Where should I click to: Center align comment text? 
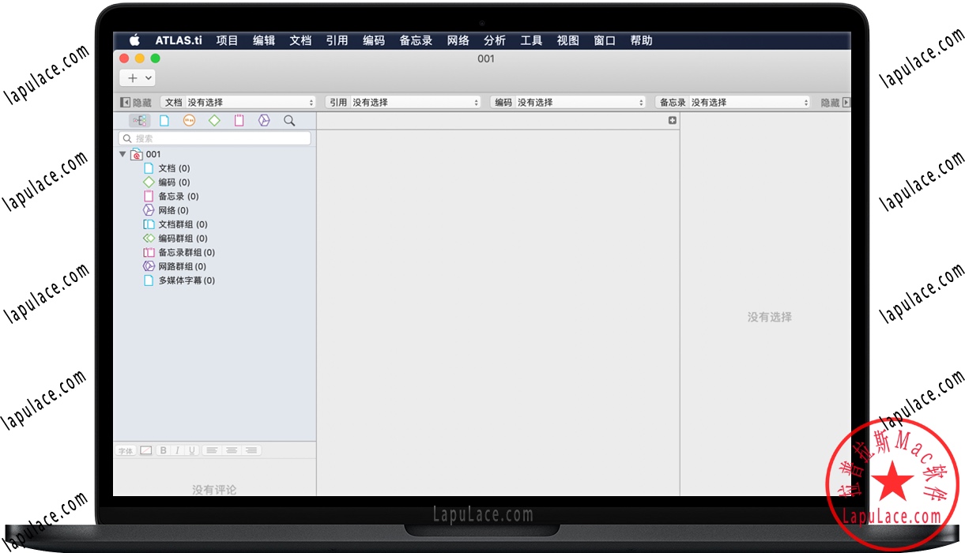coord(232,450)
